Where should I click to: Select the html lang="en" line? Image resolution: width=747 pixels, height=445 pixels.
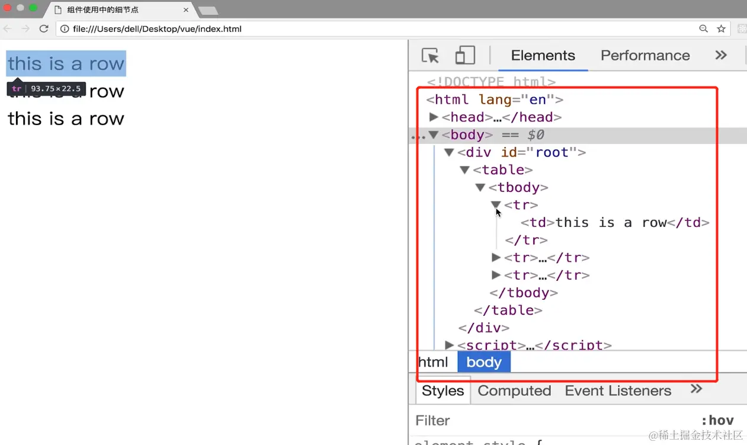tap(495, 100)
